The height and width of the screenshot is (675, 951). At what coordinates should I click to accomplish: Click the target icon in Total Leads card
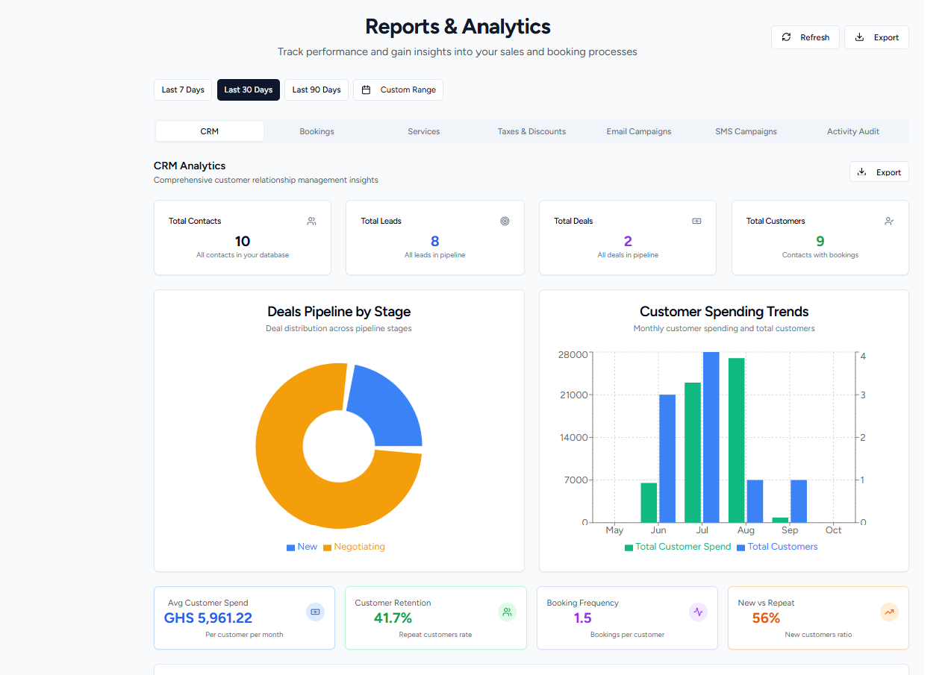pyautogui.click(x=505, y=221)
